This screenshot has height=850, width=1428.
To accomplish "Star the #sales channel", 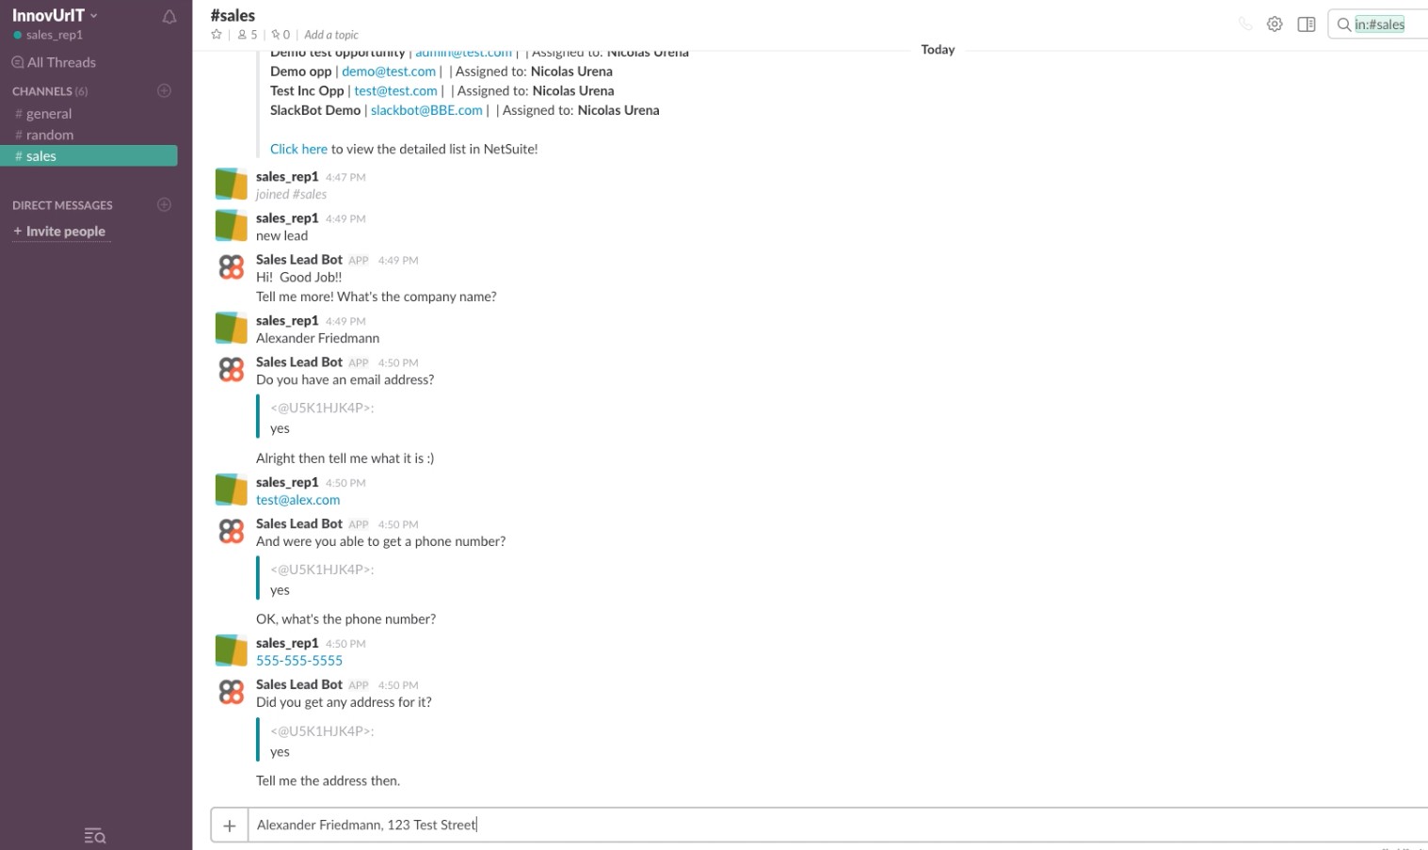I will tap(217, 35).
